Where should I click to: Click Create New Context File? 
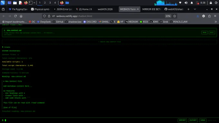(110, 42)
